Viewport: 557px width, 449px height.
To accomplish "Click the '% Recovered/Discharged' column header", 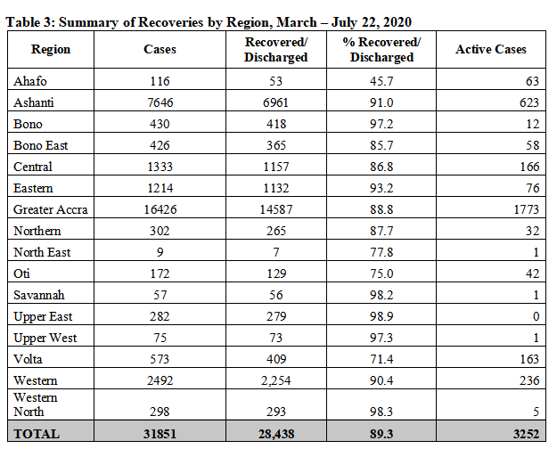I will pos(382,50).
